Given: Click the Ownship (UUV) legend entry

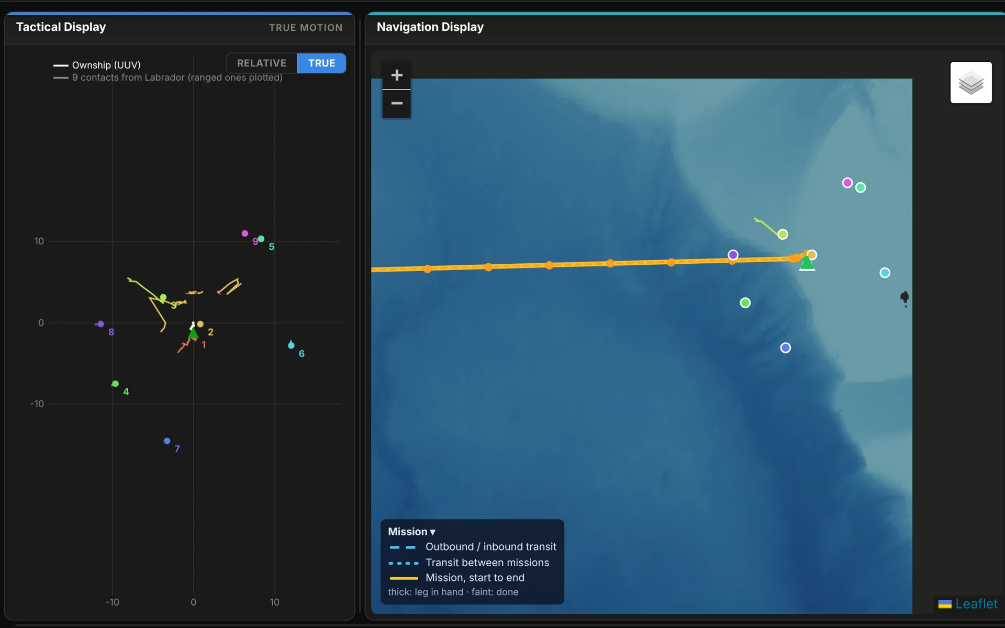Looking at the screenshot, I should point(97,65).
